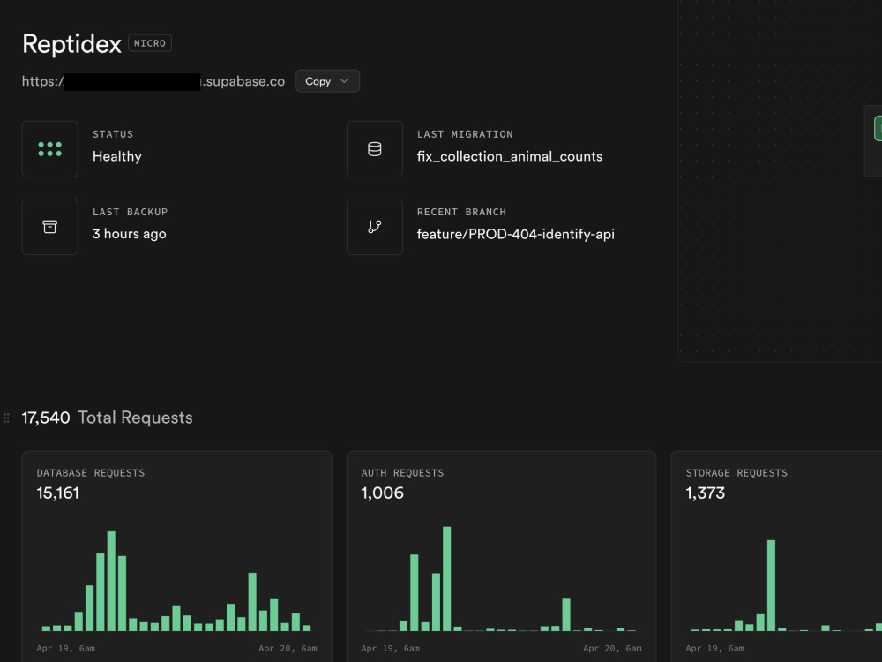
Task: Click the Recent Branch git icon
Action: pos(375,227)
